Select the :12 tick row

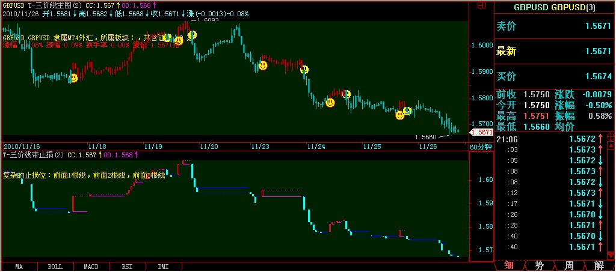pos(551,193)
